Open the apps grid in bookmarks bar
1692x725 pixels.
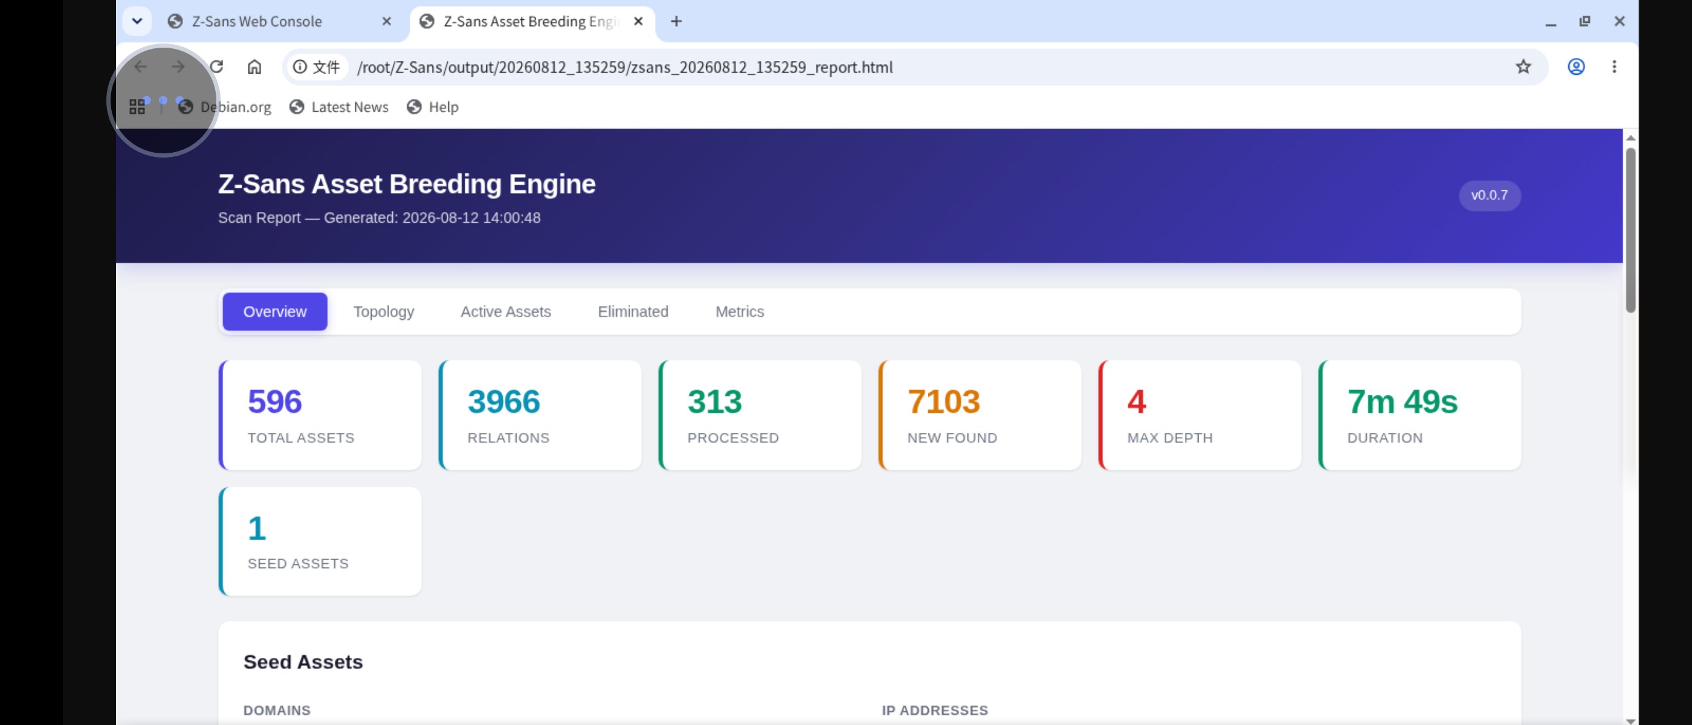pos(137,107)
